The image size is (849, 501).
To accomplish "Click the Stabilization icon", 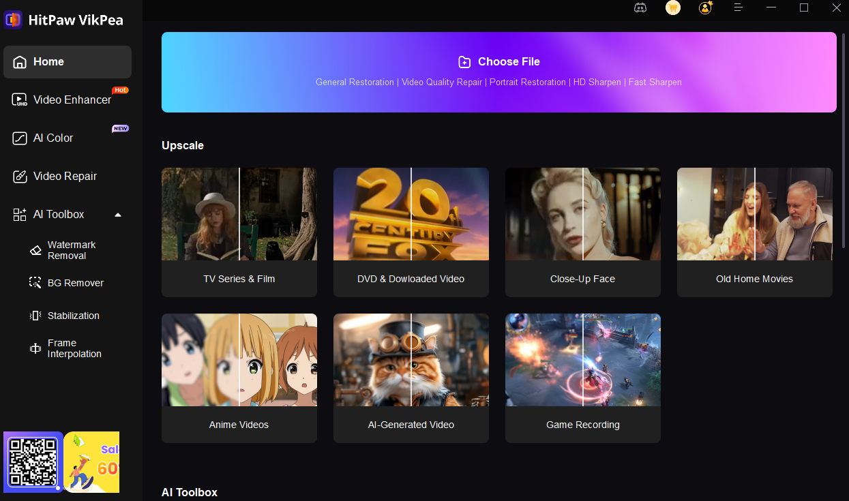I will [35, 316].
